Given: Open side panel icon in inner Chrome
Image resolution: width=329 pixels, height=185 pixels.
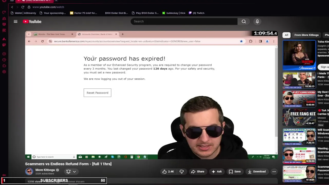Looking at the screenshot, I should (x=260, y=41).
